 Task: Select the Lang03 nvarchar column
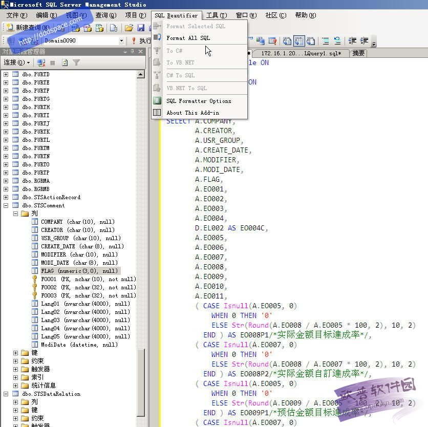click(85, 320)
